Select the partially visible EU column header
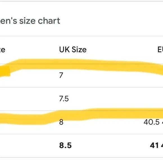Viewport: 163px width, 163px height. pyautogui.click(x=160, y=49)
